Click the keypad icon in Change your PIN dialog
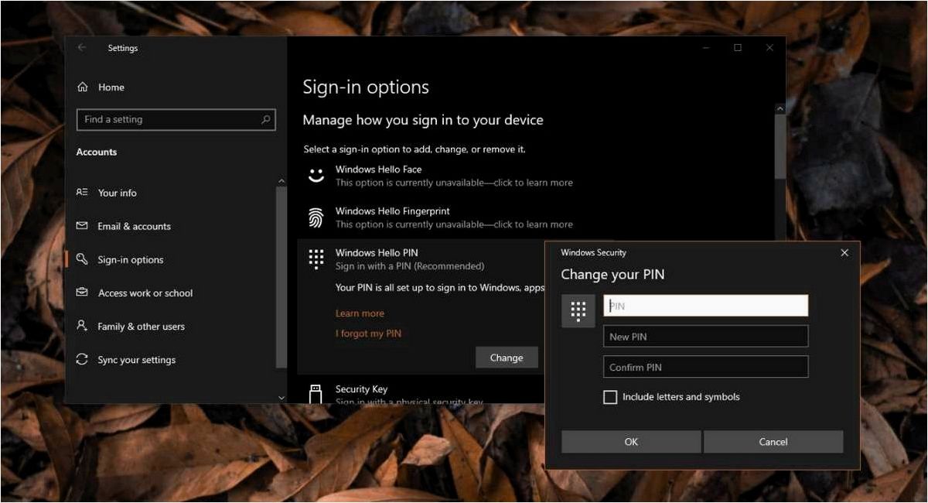 click(x=578, y=311)
